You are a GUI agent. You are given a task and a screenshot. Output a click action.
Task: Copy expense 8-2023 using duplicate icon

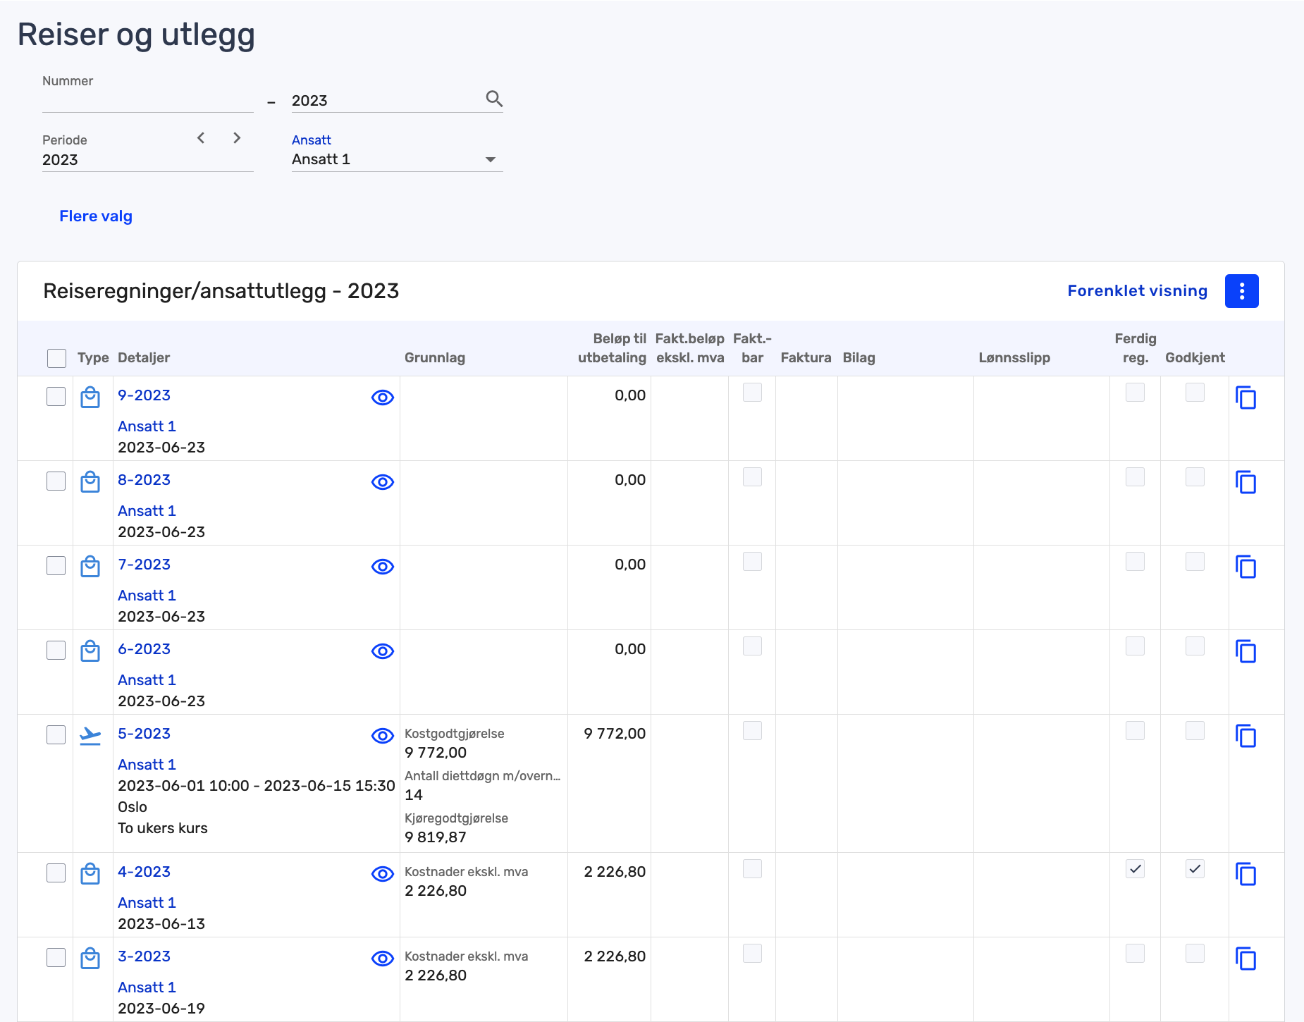[1245, 482]
